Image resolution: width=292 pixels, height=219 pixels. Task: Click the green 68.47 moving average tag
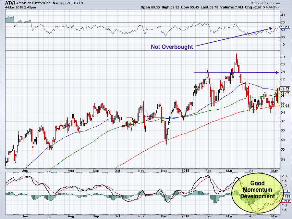coord(285,93)
